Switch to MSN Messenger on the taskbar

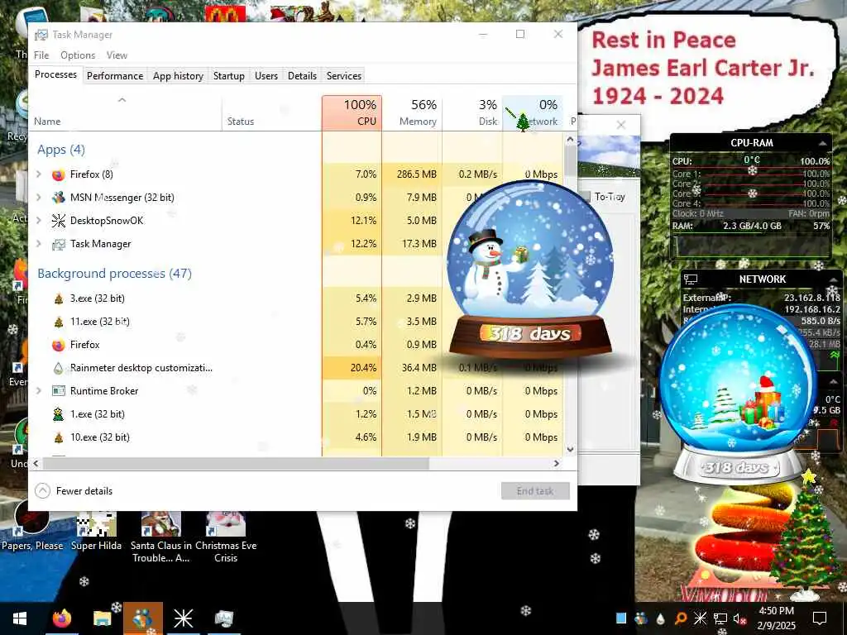point(142,618)
